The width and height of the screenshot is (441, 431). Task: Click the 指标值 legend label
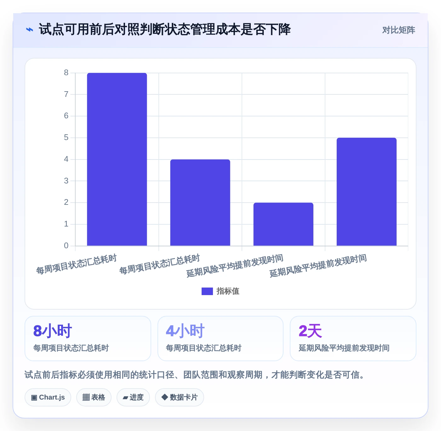(228, 291)
